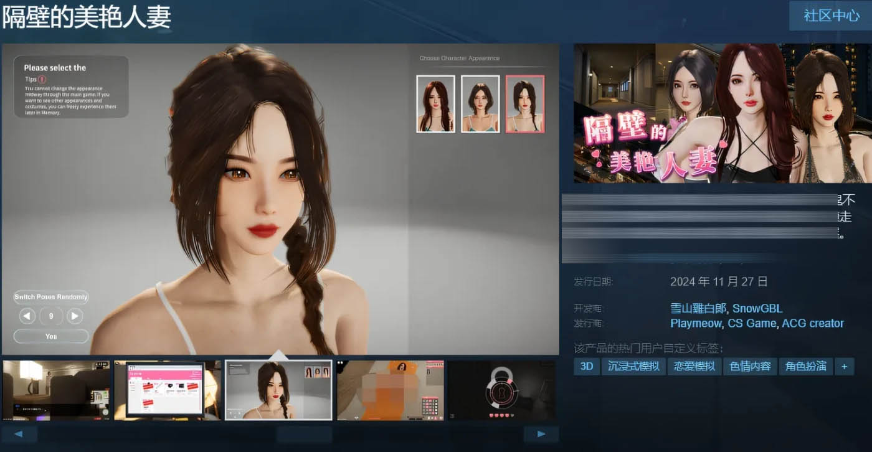The height and width of the screenshot is (452, 872).
Task: Visit the Playmeow publisher page
Action: 694,323
